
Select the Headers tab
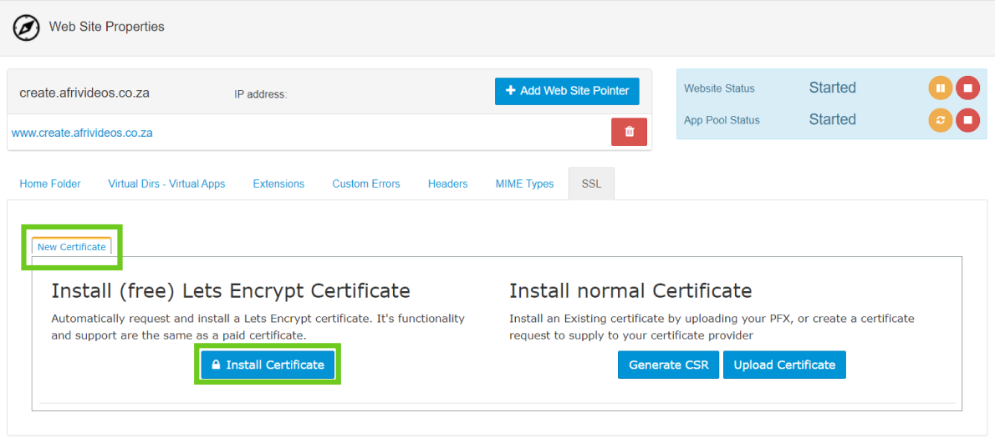[447, 184]
